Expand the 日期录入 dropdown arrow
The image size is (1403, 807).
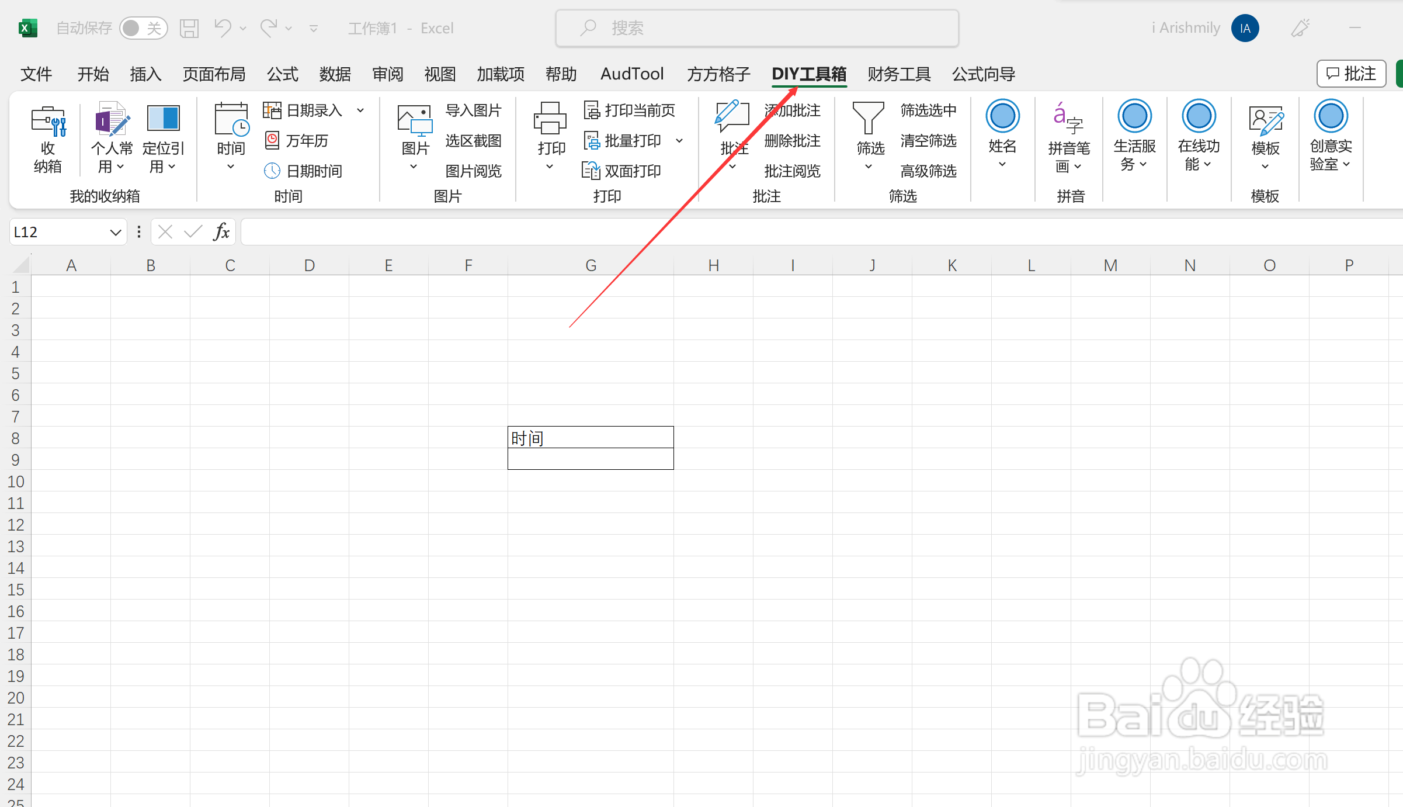click(x=360, y=110)
